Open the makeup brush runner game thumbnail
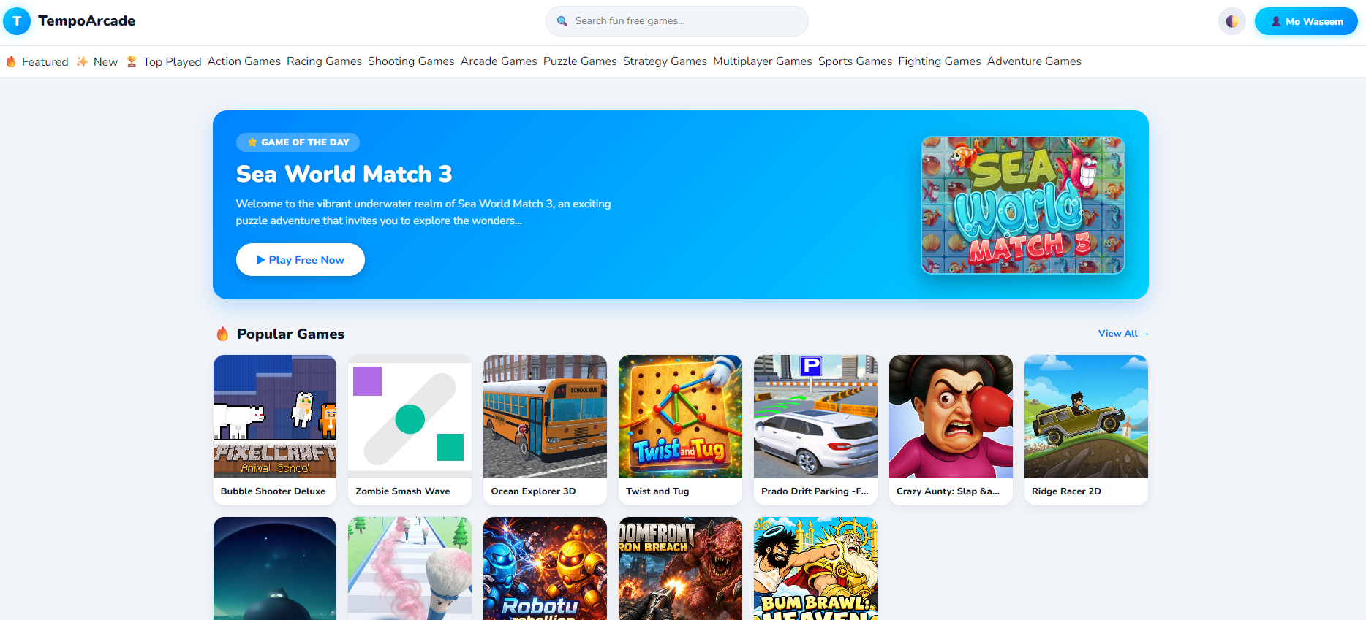Screen dimensions: 1366x620 coord(410,569)
